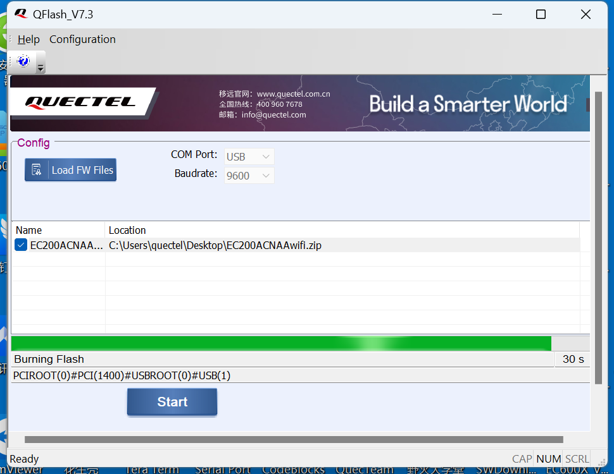Expand the toolbar options overflow arrow
Viewport: 614px width, 474px height.
coord(41,68)
